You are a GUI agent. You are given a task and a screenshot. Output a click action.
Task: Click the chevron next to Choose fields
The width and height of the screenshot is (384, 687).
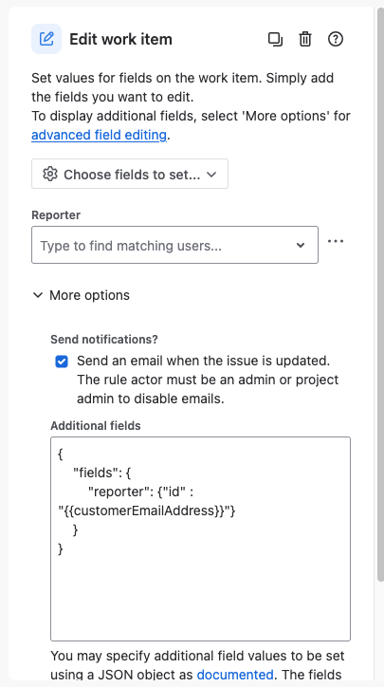[x=211, y=175]
